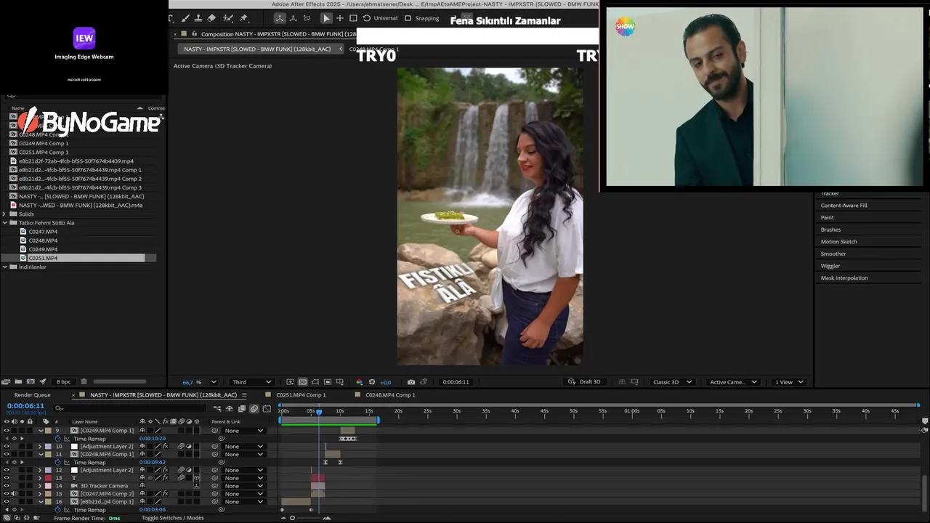
Task: Click label color swatch of layer 13
Action: [x=48, y=478]
